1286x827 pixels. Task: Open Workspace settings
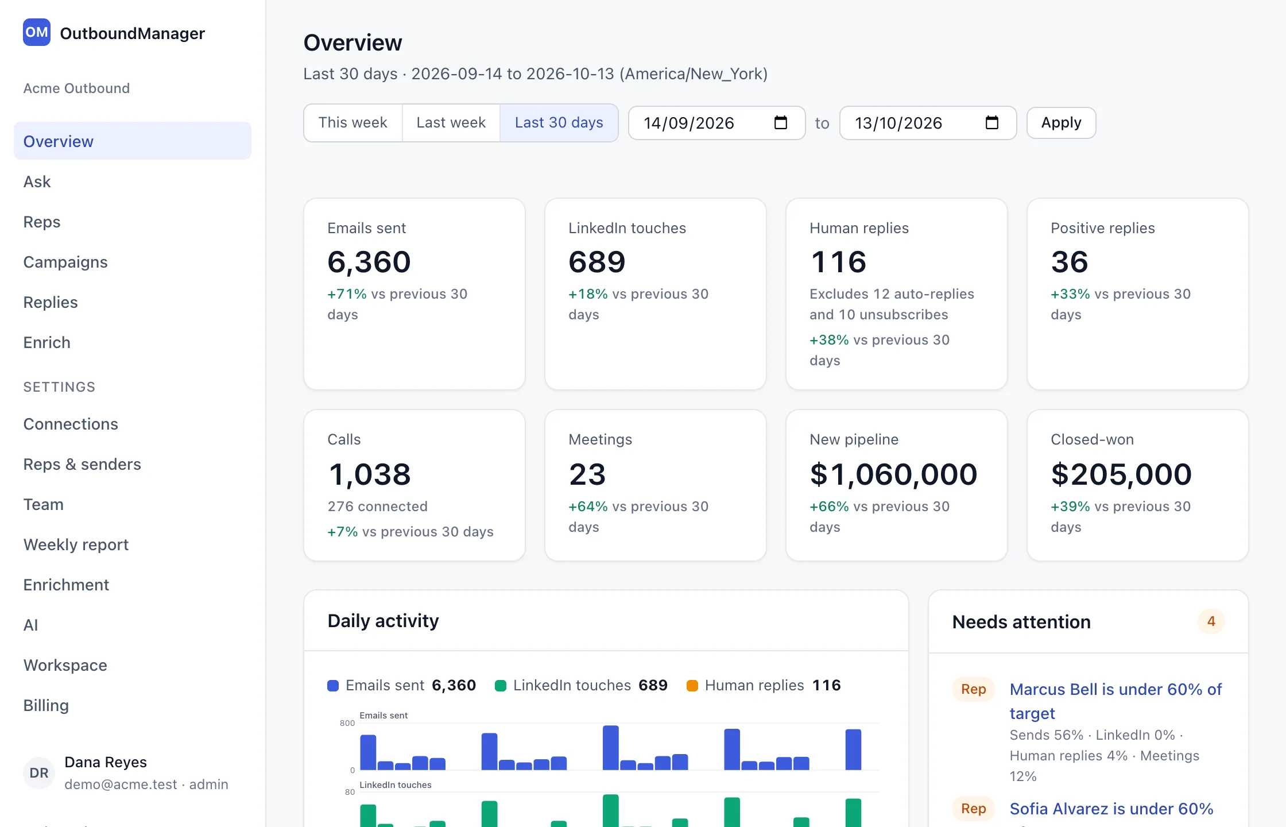[133, 665]
